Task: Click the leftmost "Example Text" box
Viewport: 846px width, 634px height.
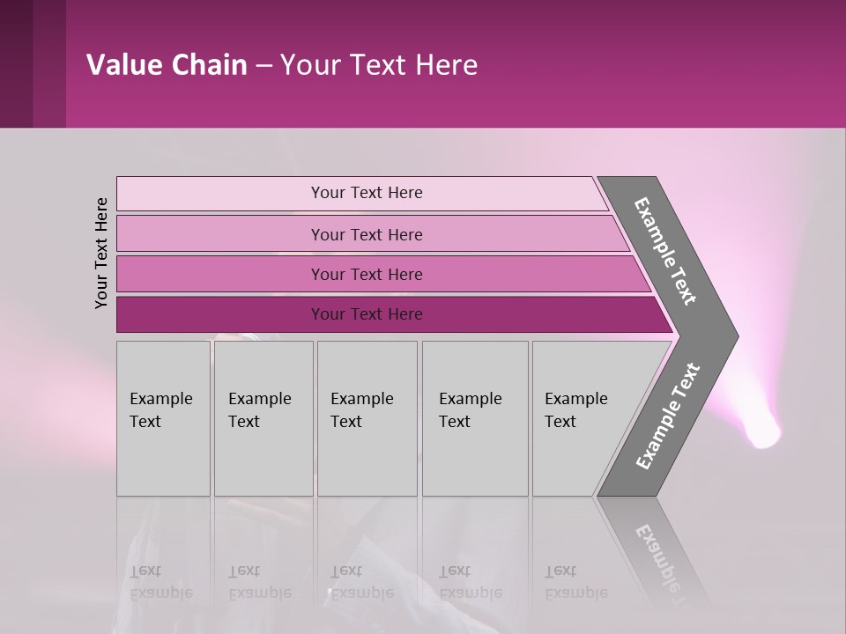Action: pos(163,418)
